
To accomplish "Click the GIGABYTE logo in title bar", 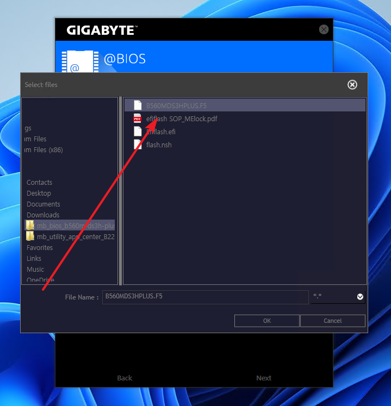I will (x=102, y=30).
